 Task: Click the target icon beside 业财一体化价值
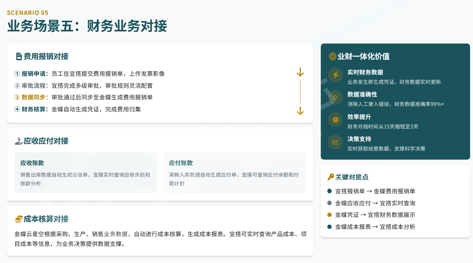point(332,57)
